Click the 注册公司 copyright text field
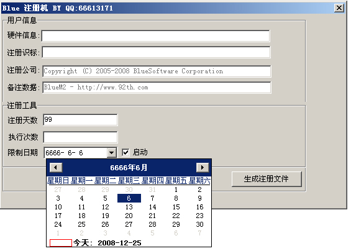351x251 pixels. tap(157, 71)
